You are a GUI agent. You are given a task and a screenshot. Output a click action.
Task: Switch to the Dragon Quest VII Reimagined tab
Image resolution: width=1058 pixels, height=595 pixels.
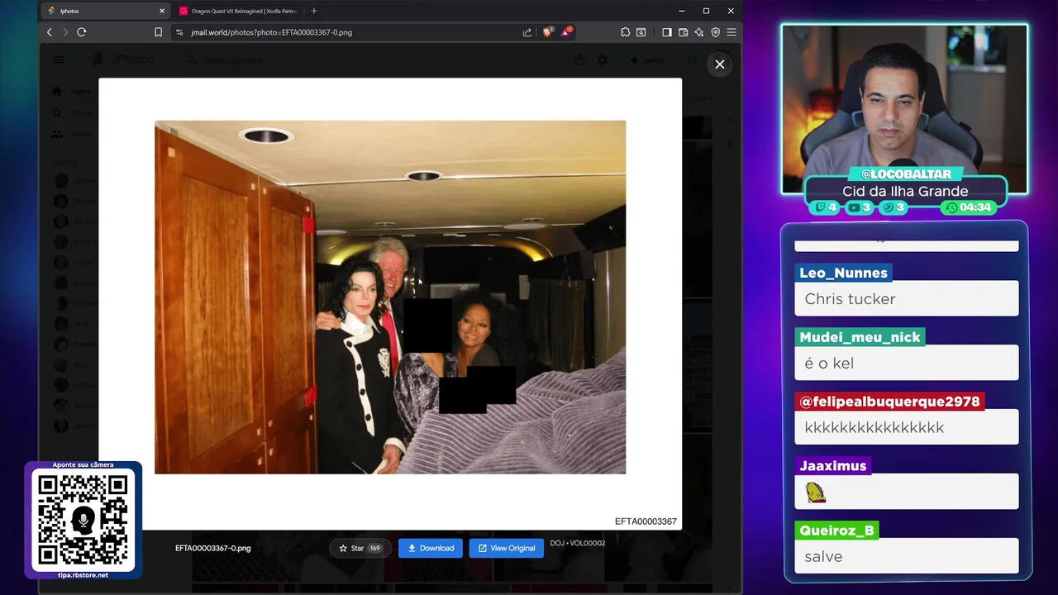tap(238, 11)
